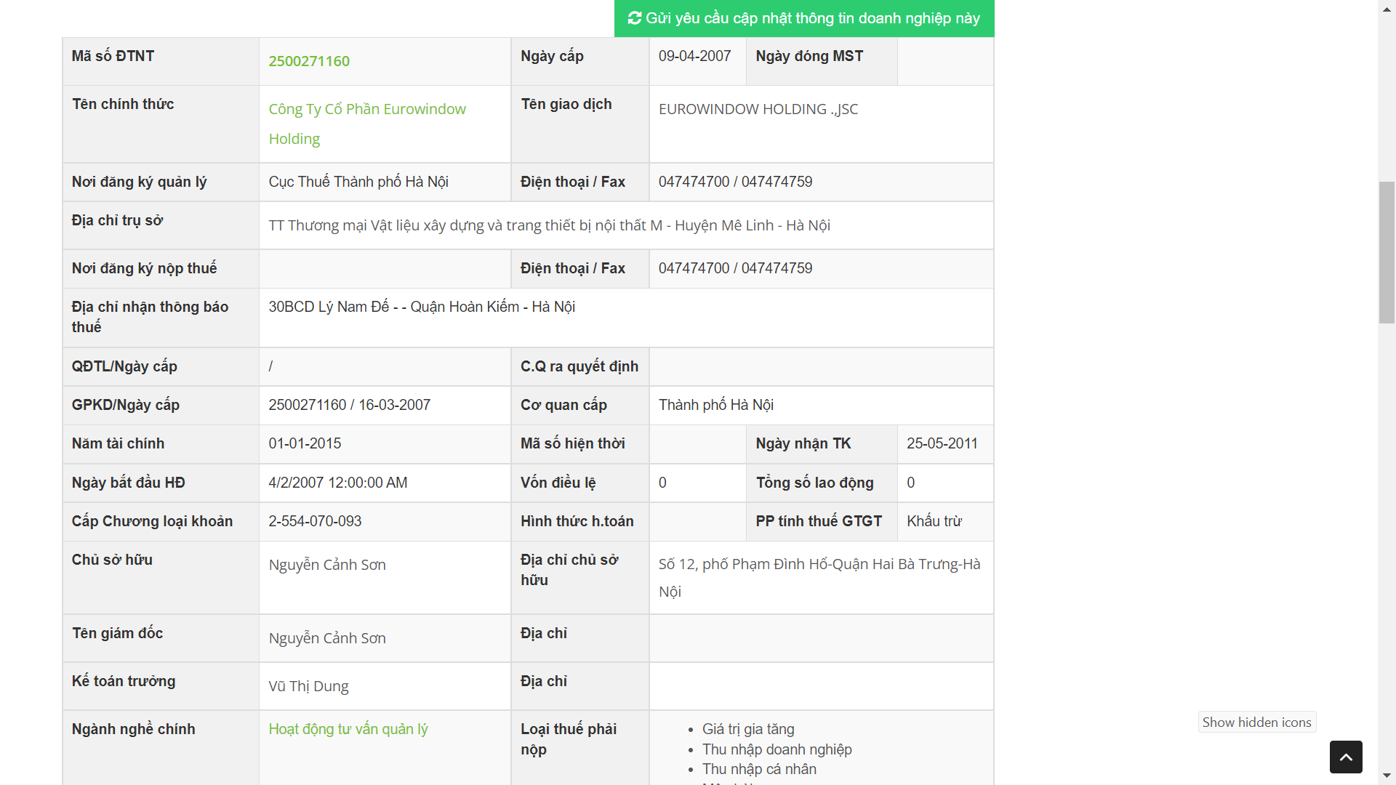The width and height of the screenshot is (1396, 785).
Task: Click the refresh icon in the update-request button
Action: click(x=635, y=18)
